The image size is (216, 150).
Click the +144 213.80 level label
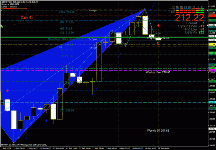point(67,12)
